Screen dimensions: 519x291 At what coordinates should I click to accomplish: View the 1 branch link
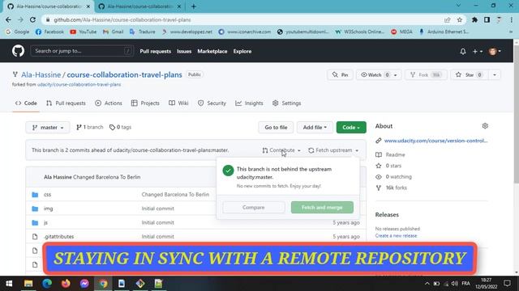pos(90,127)
